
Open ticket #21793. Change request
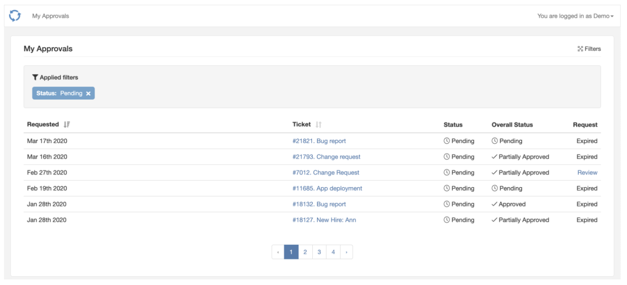click(326, 157)
